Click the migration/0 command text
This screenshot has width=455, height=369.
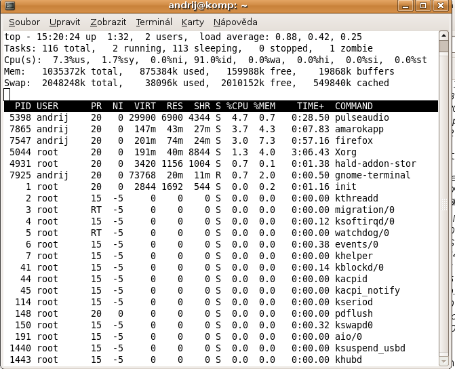[x=364, y=210]
